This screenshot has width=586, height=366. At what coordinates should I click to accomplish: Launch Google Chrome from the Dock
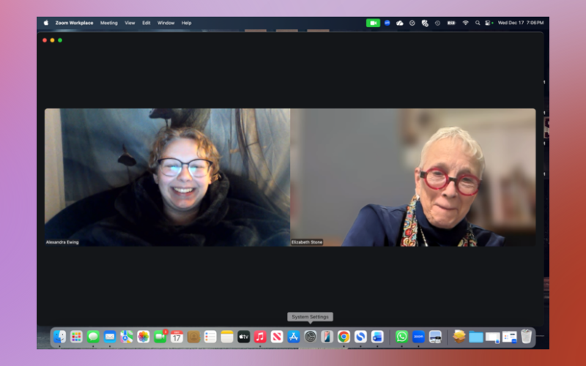344,337
